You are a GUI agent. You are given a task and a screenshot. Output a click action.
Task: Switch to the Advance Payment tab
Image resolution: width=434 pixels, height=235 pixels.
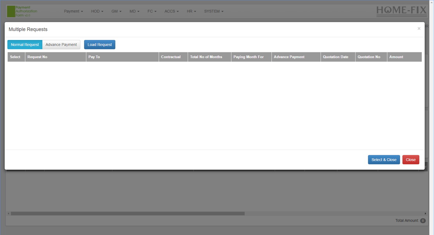click(61, 44)
